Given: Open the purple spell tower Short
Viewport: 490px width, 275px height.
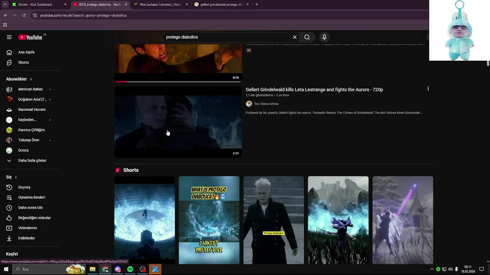Looking at the screenshot, I should 403,220.
